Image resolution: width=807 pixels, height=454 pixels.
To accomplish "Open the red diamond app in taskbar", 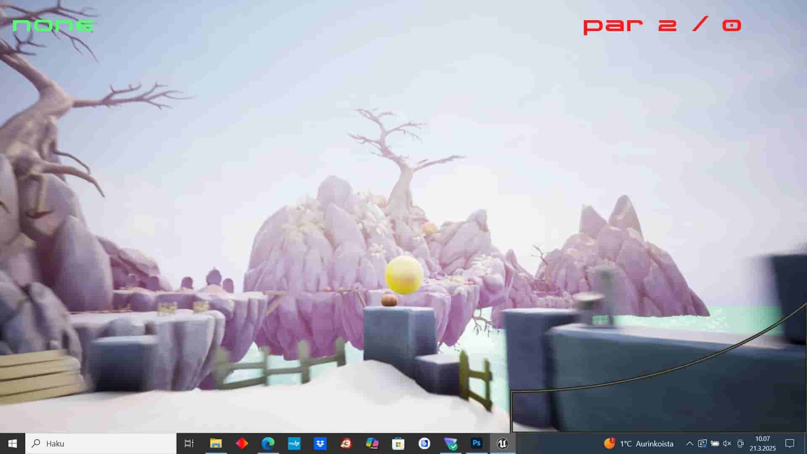I will tap(242, 443).
